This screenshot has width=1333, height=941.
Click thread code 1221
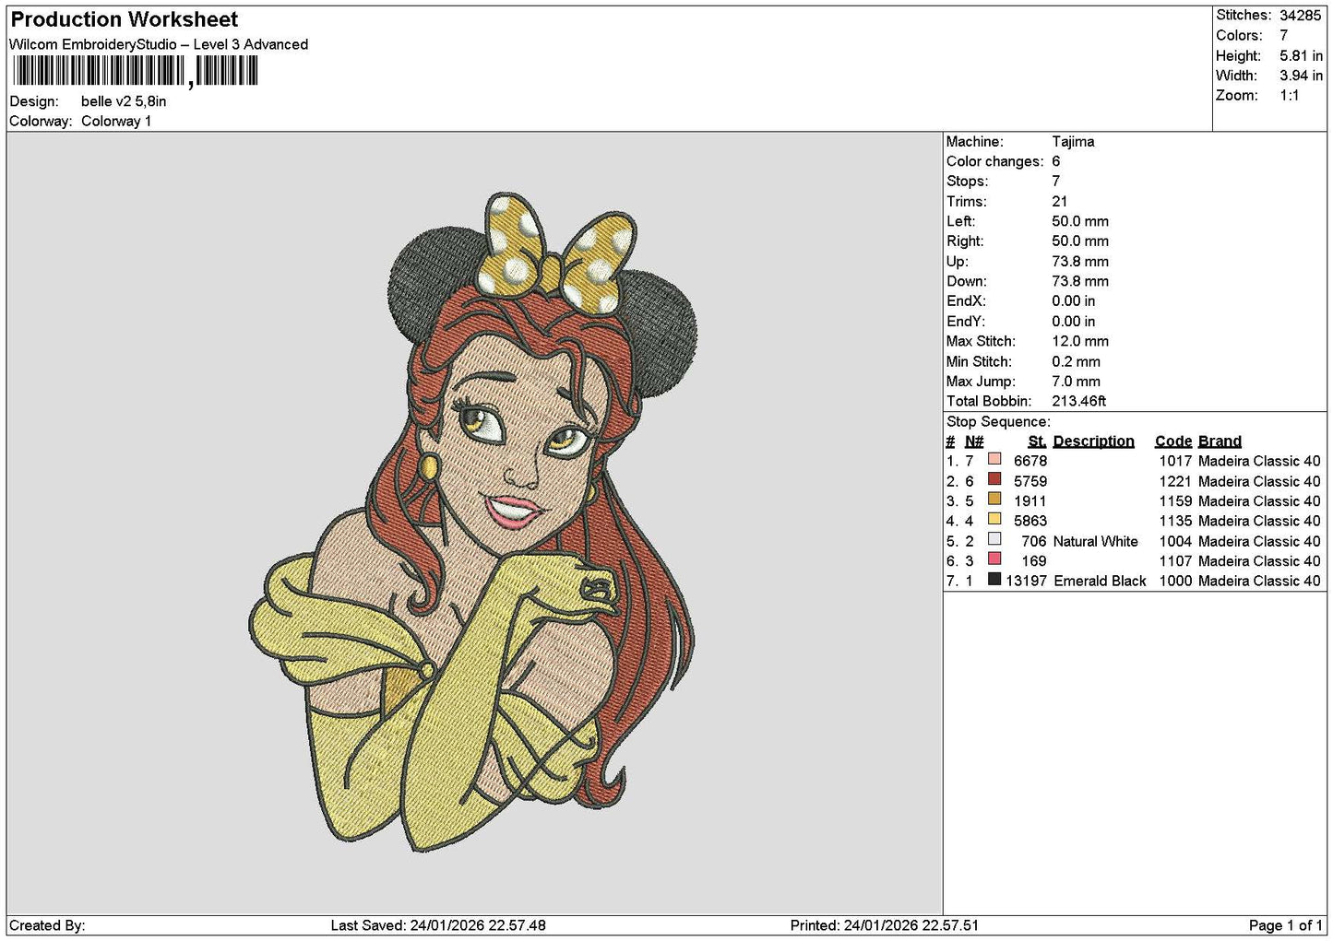click(1175, 481)
